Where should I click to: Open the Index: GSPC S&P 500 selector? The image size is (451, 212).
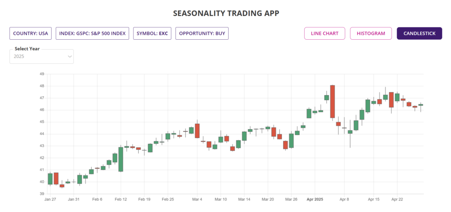[92, 33]
